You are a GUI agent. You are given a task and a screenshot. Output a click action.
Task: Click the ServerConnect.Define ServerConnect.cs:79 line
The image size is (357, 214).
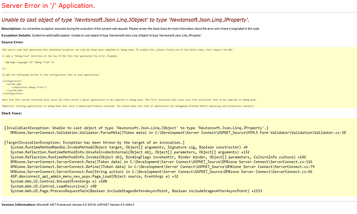click(162, 167)
